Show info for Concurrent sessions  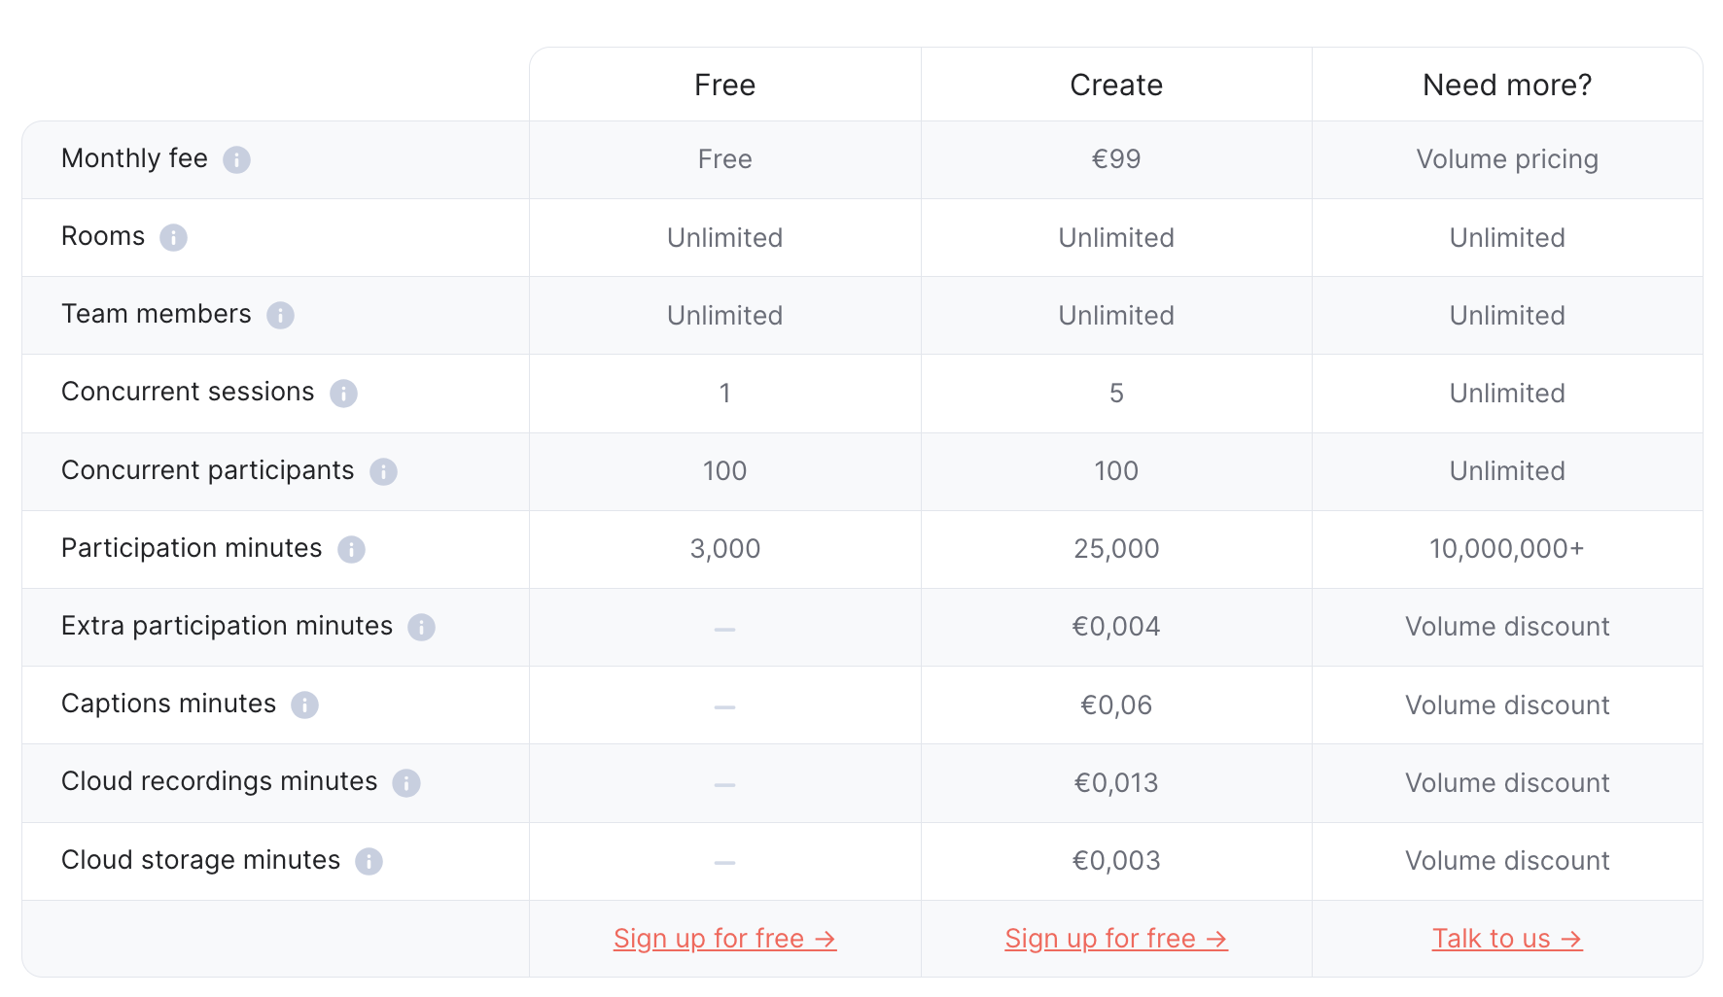[343, 393]
